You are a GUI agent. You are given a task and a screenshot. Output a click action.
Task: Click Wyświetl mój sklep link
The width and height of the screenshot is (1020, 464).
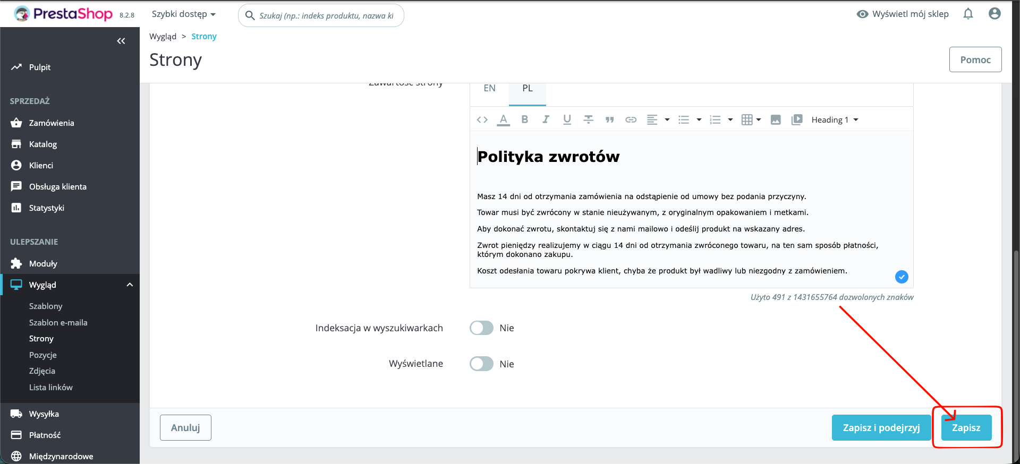click(x=903, y=14)
